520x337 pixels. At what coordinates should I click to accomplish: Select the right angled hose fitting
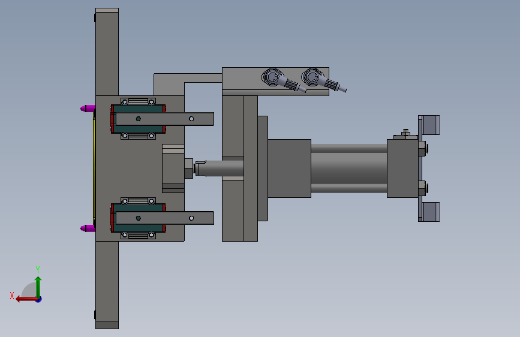323,80
